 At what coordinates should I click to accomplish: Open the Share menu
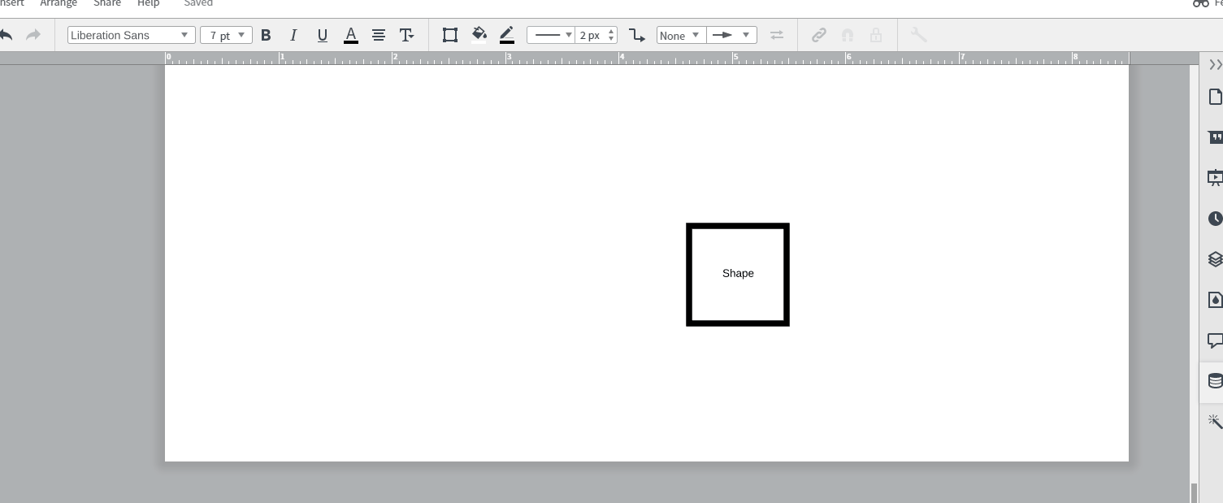coord(106,4)
